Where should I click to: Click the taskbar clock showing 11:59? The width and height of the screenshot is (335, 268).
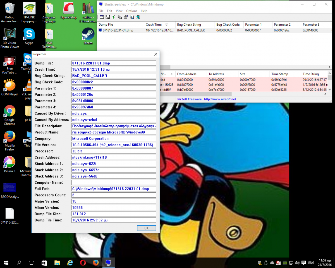click(325, 263)
